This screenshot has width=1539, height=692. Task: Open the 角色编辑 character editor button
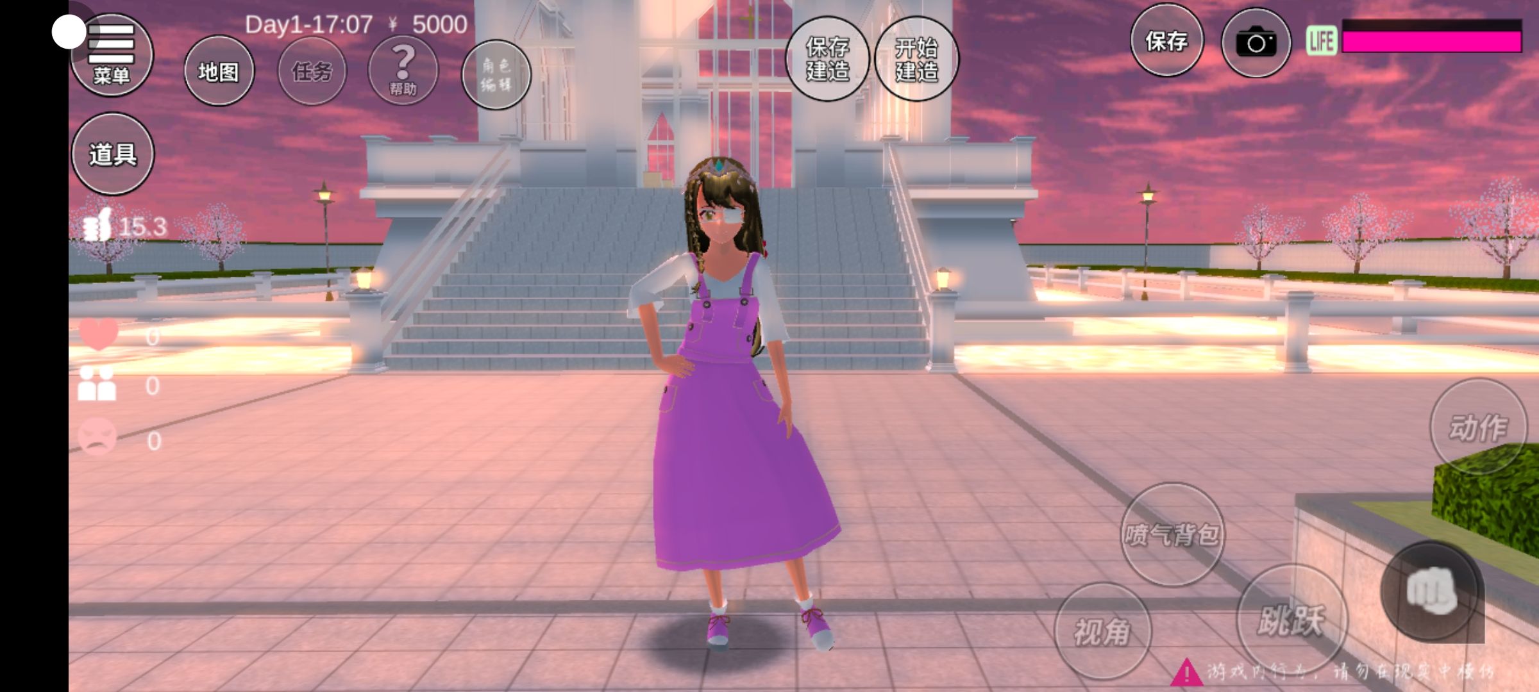(496, 75)
